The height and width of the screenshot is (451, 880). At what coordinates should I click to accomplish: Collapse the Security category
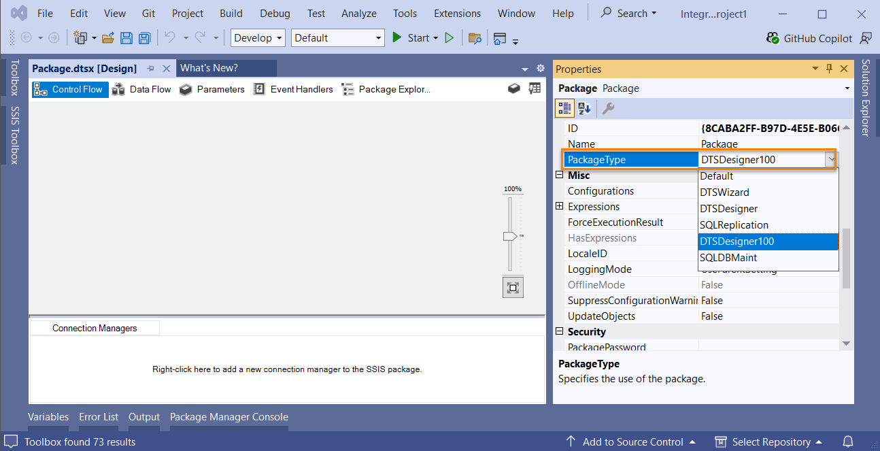point(559,332)
